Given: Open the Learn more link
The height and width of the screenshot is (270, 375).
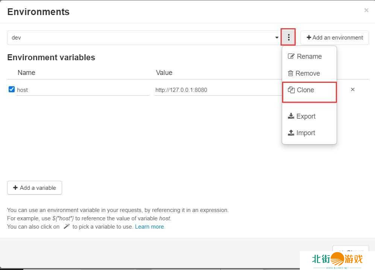Looking at the screenshot, I should (x=149, y=227).
